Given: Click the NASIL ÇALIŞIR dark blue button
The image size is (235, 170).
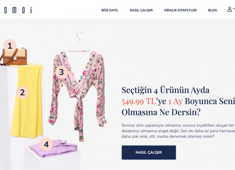Looking at the screenshot, I should click(x=149, y=153).
